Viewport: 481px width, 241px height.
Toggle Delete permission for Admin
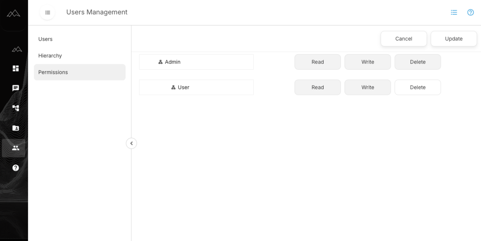(x=417, y=62)
